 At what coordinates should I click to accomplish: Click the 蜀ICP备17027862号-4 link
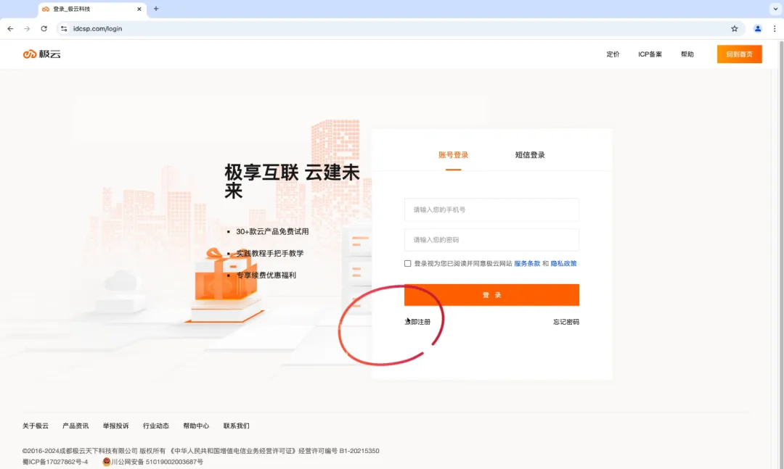coord(55,462)
